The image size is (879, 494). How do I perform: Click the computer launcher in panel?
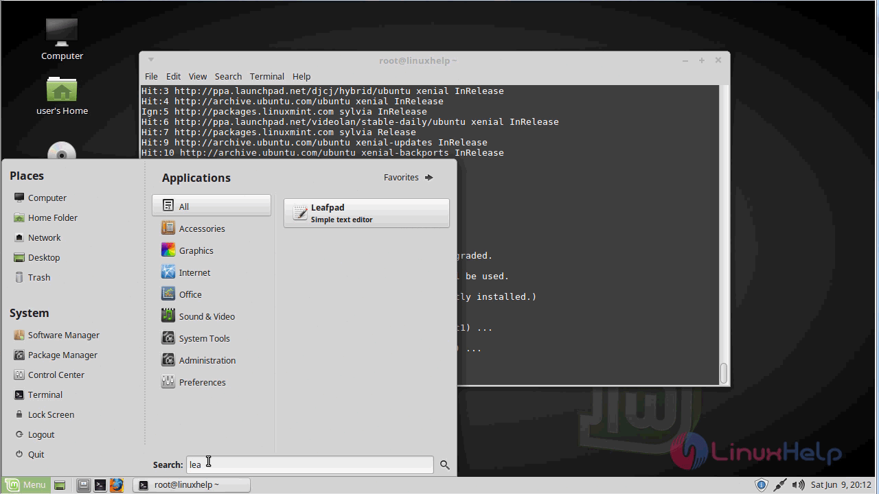84,485
